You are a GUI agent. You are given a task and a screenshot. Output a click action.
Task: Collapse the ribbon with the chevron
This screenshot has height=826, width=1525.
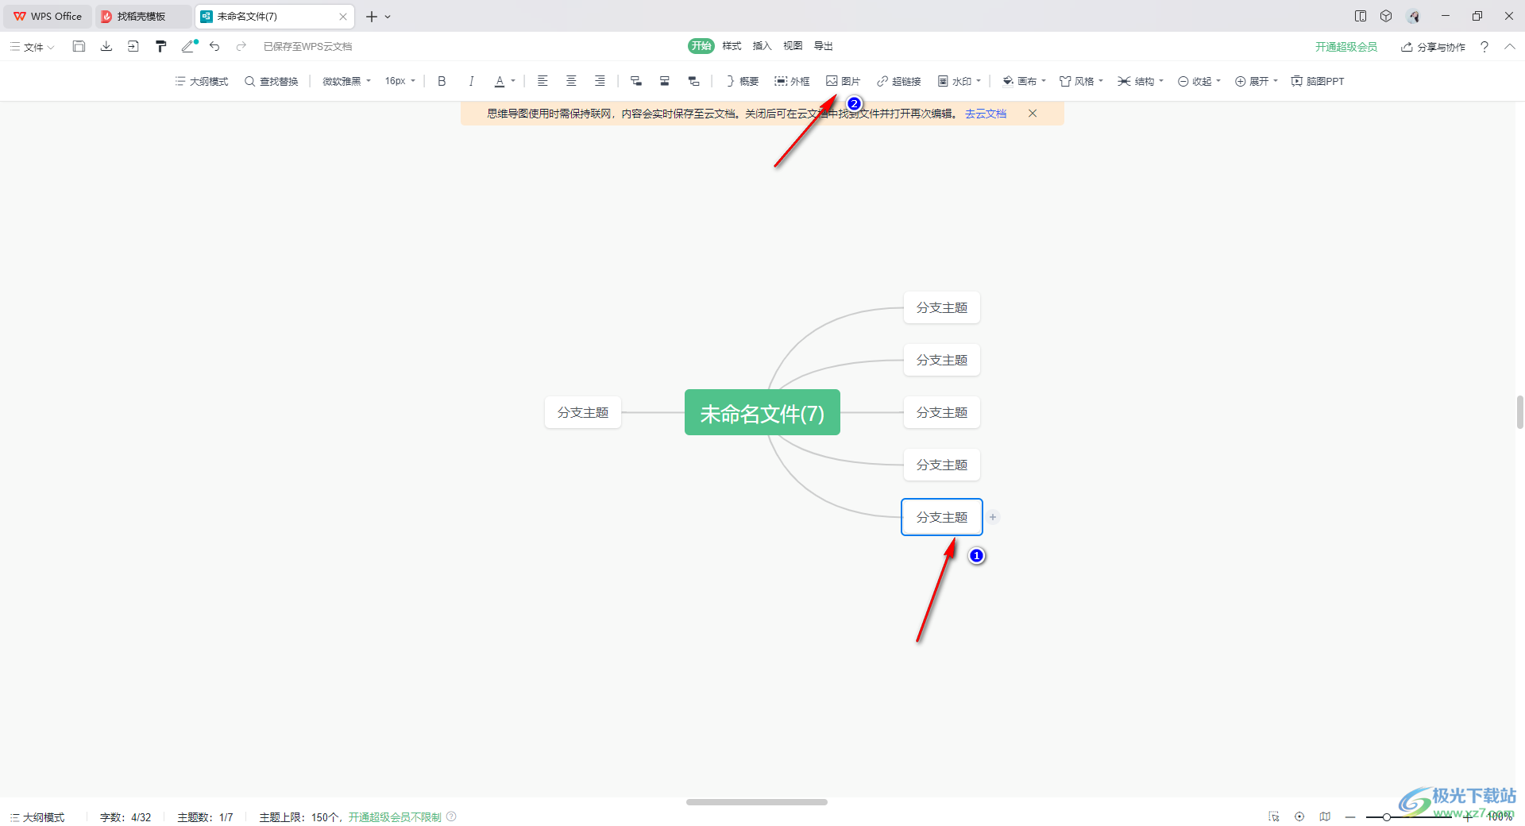pyautogui.click(x=1510, y=47)
